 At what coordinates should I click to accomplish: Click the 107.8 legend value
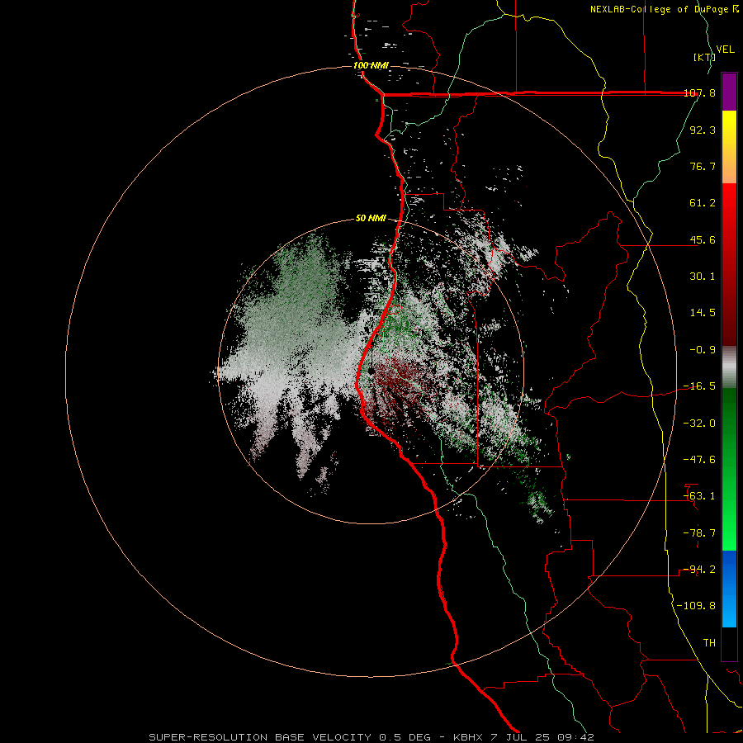tap(700, 92)
